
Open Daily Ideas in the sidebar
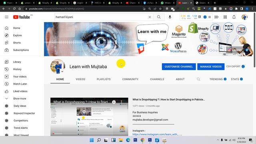20,106
